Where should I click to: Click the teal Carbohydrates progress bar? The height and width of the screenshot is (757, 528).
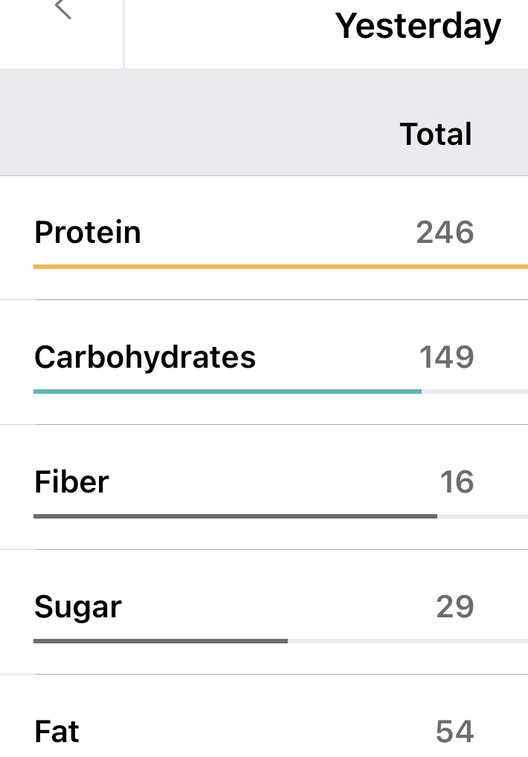227,391
